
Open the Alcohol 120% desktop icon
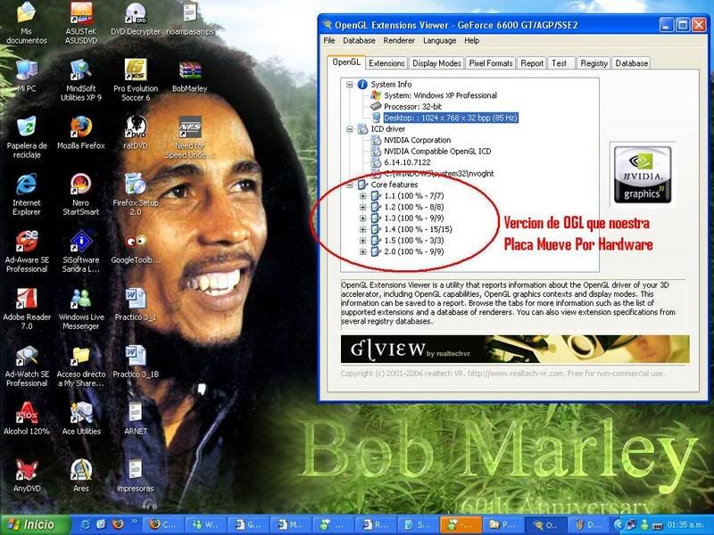(x=27, y=413)
